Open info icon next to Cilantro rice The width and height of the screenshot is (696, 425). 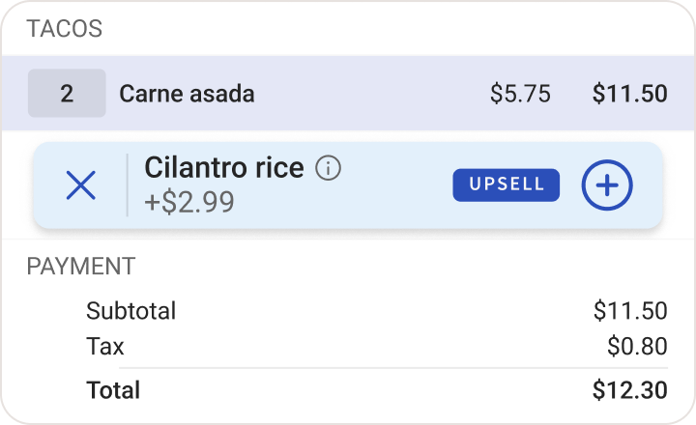329,169
